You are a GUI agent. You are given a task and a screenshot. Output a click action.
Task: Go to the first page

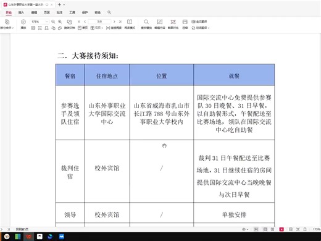pyautogui.click(x=79, y=22)
